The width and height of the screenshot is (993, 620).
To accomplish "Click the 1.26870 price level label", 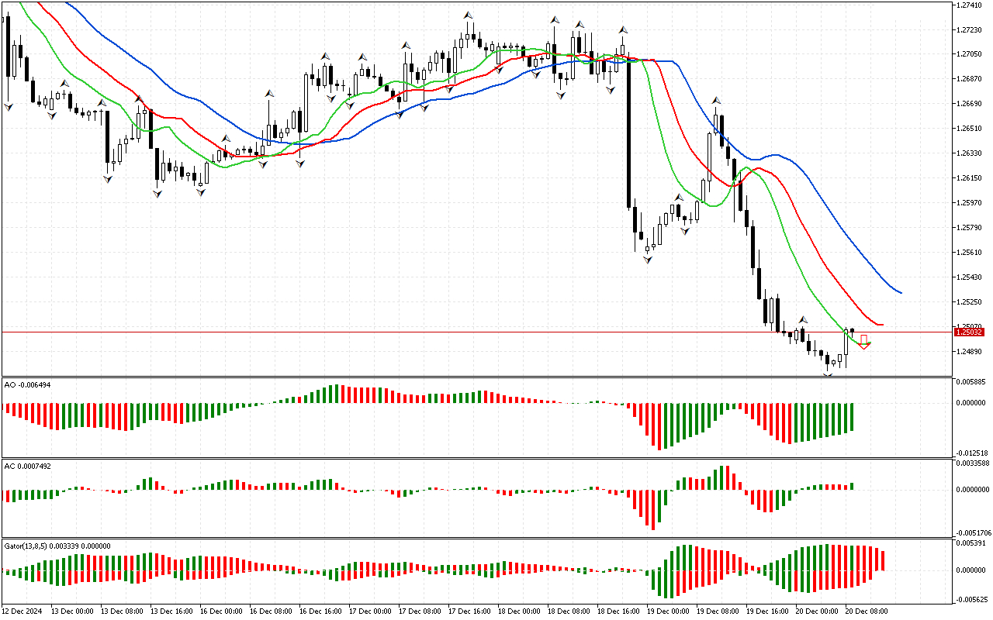I will point(970,79).
